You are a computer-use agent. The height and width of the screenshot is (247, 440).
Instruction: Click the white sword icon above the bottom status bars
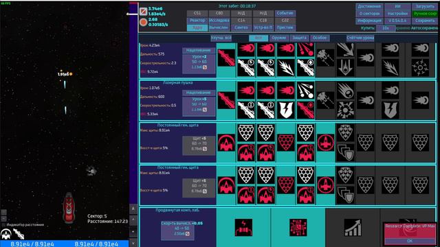19,234
